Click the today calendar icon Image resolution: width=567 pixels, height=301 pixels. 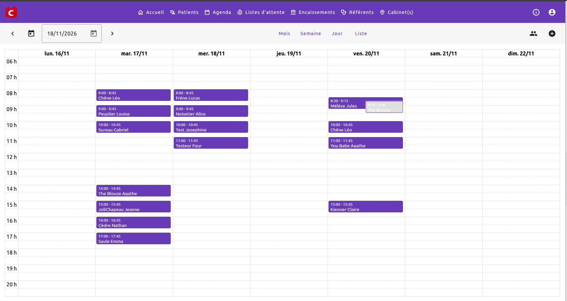click(31, 34)
